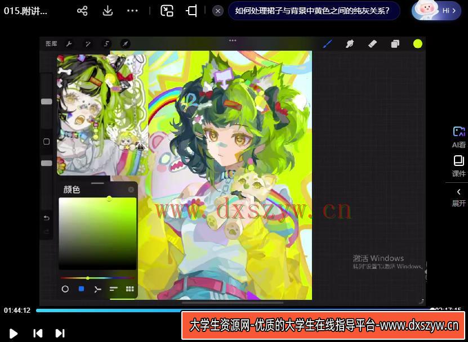Open the active yellow-green color swatch
The width and height of the screenshot is (468, 342).
418,44
